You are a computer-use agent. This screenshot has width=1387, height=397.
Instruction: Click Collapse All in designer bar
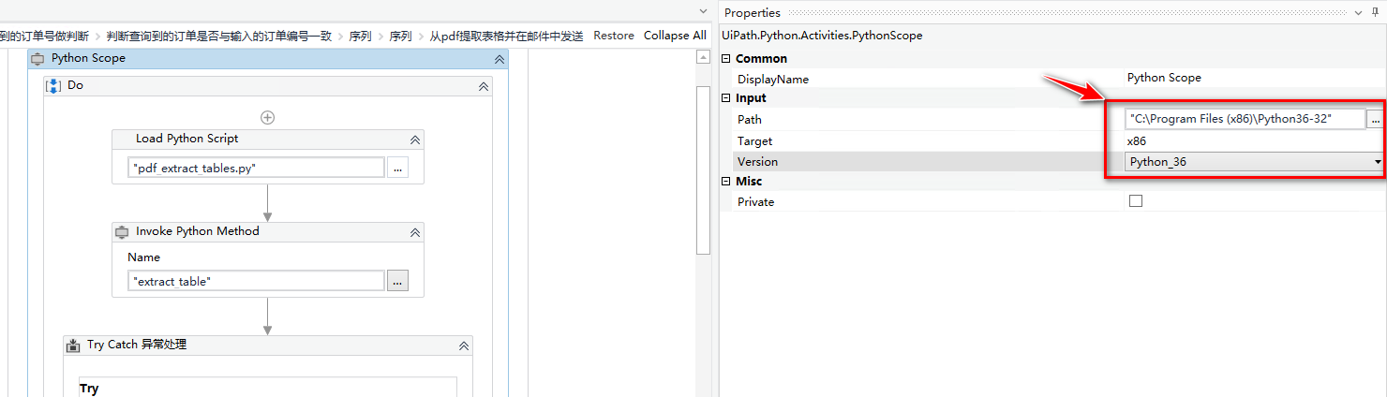(675, 36)
